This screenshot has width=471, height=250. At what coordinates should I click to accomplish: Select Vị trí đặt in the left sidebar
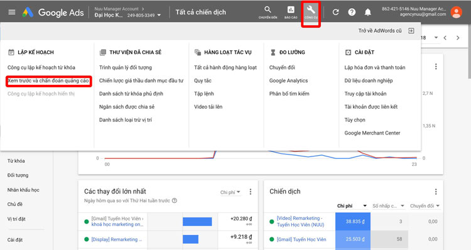coord(16,219)
